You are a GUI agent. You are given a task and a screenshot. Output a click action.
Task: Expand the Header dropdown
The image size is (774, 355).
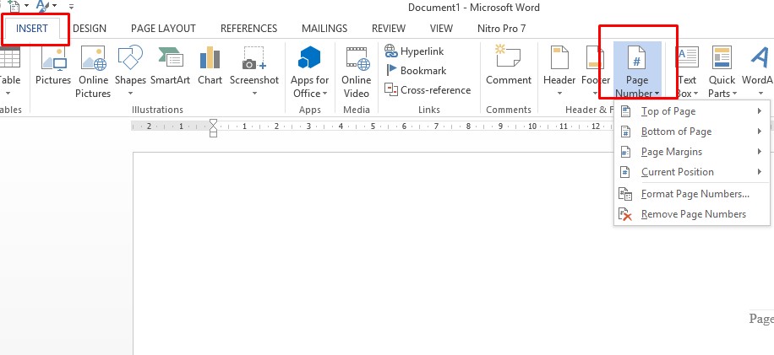tap(559, 93)
